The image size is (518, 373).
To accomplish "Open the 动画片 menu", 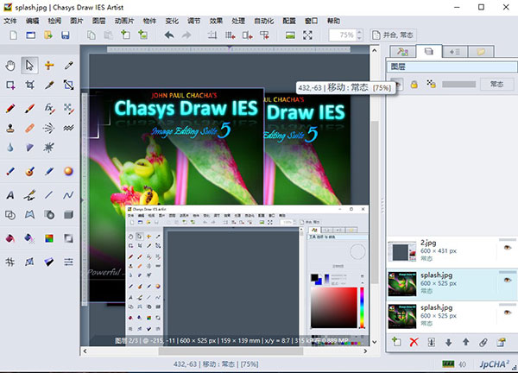I will click(x=124, y=21).
